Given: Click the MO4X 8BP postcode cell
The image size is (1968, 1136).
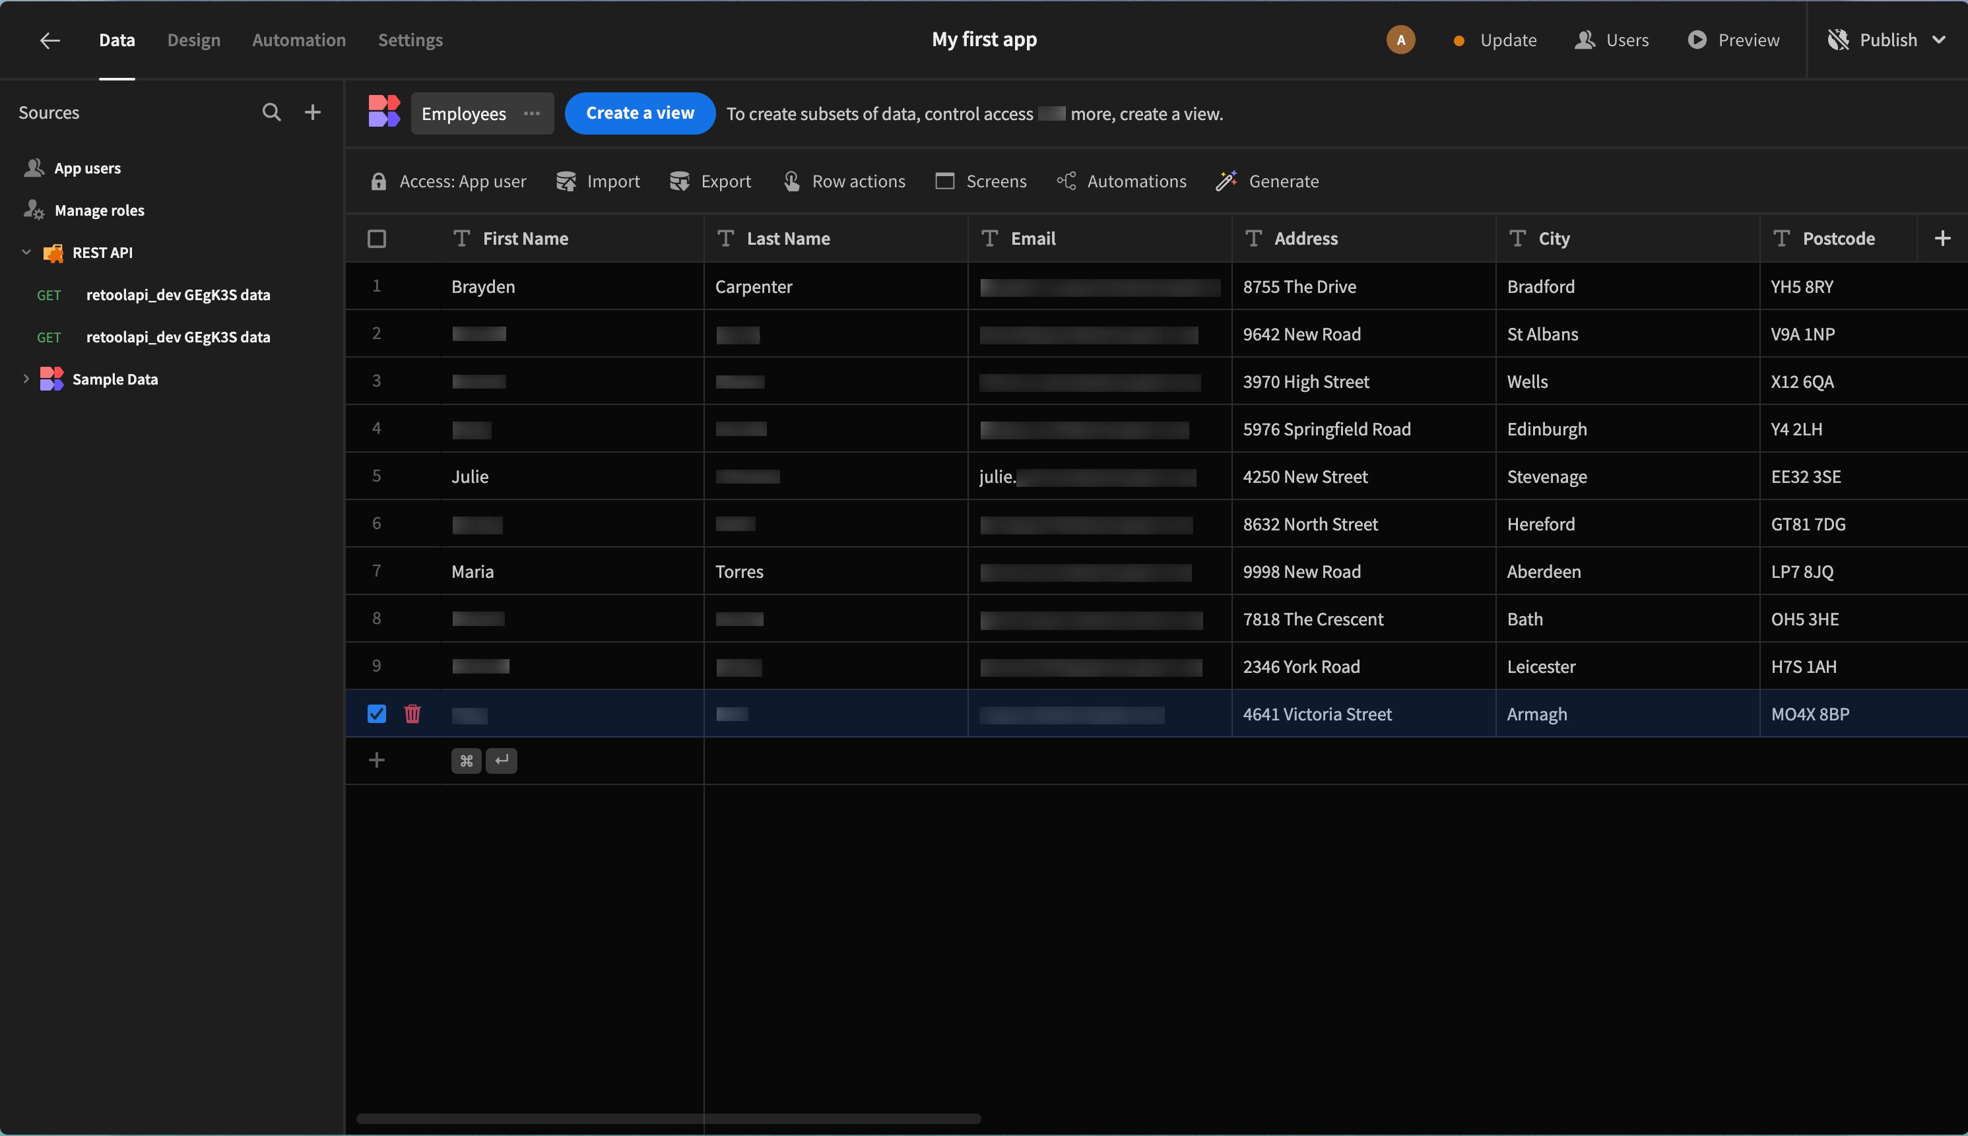Looking at the screenshot, I should [x=1864, y=714].
